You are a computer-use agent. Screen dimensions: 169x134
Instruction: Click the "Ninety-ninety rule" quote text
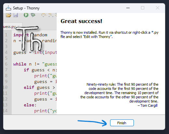coord(119,93)
